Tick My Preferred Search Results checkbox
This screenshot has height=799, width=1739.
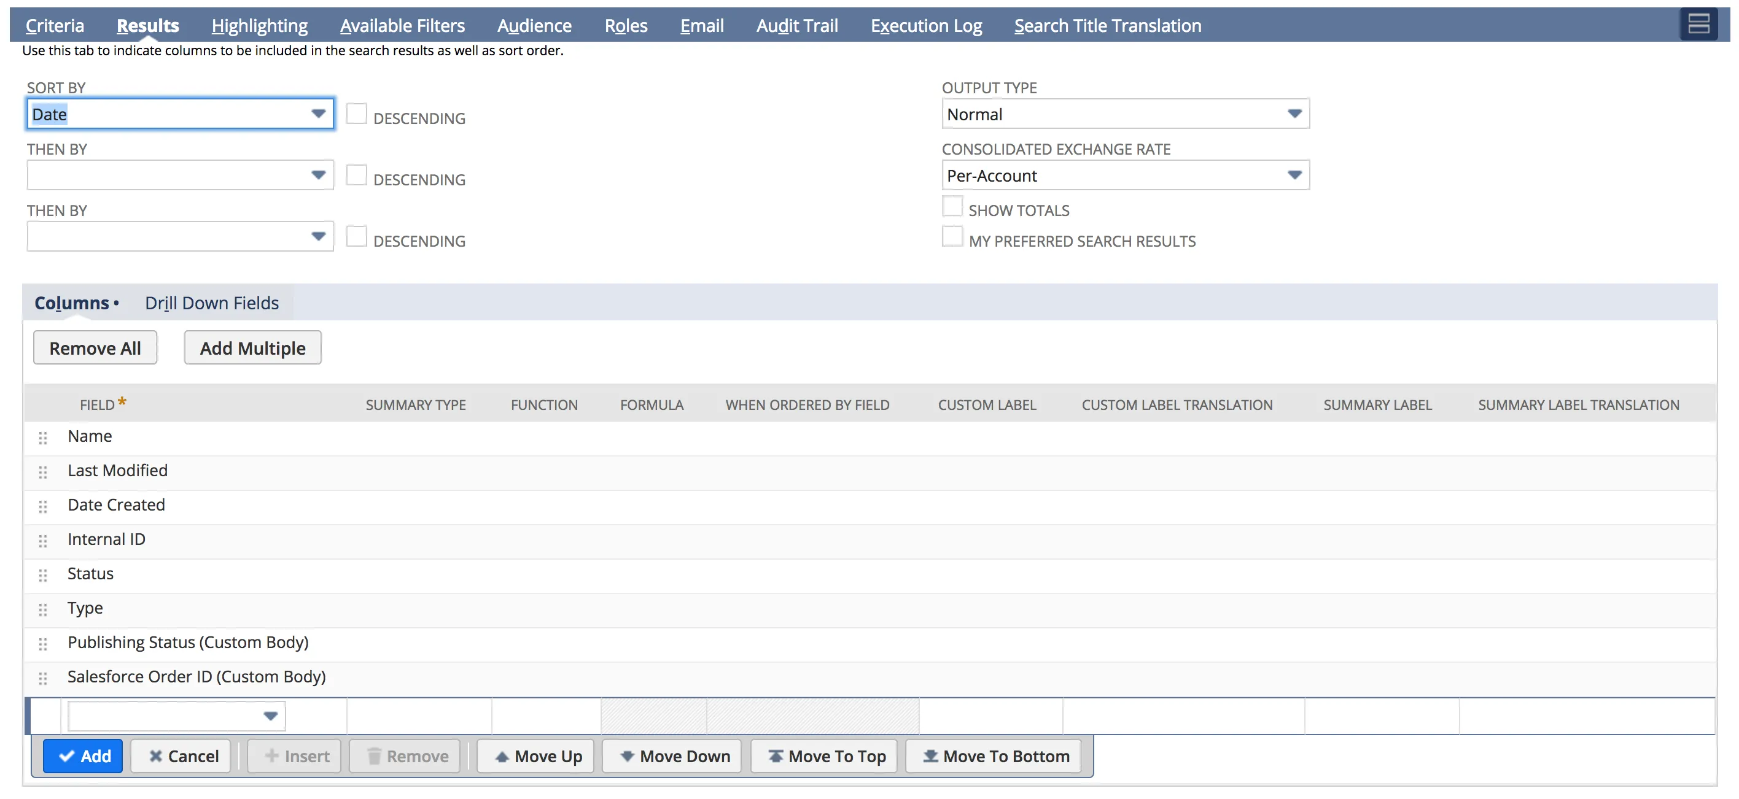click(x=952, y=237)
